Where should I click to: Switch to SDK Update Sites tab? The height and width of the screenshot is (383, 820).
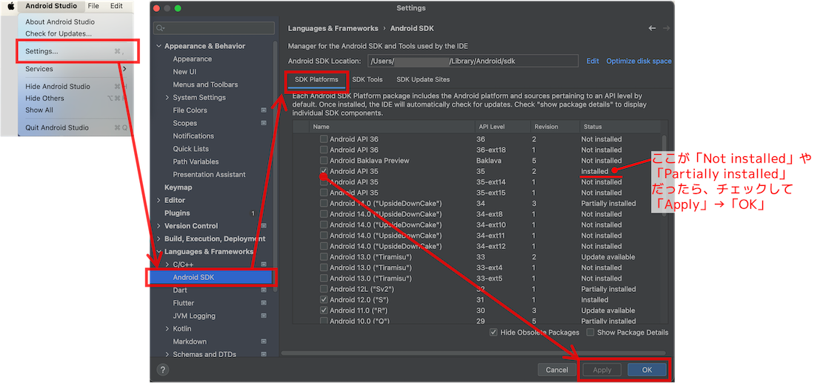(423, 79)
